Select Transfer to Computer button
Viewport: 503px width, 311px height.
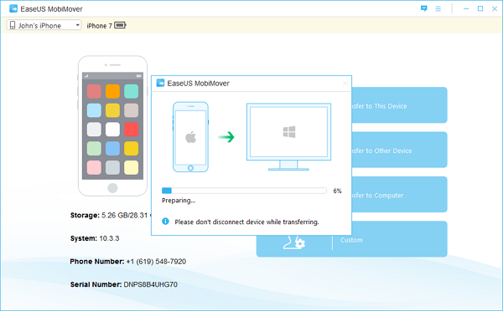click(399, 194)
